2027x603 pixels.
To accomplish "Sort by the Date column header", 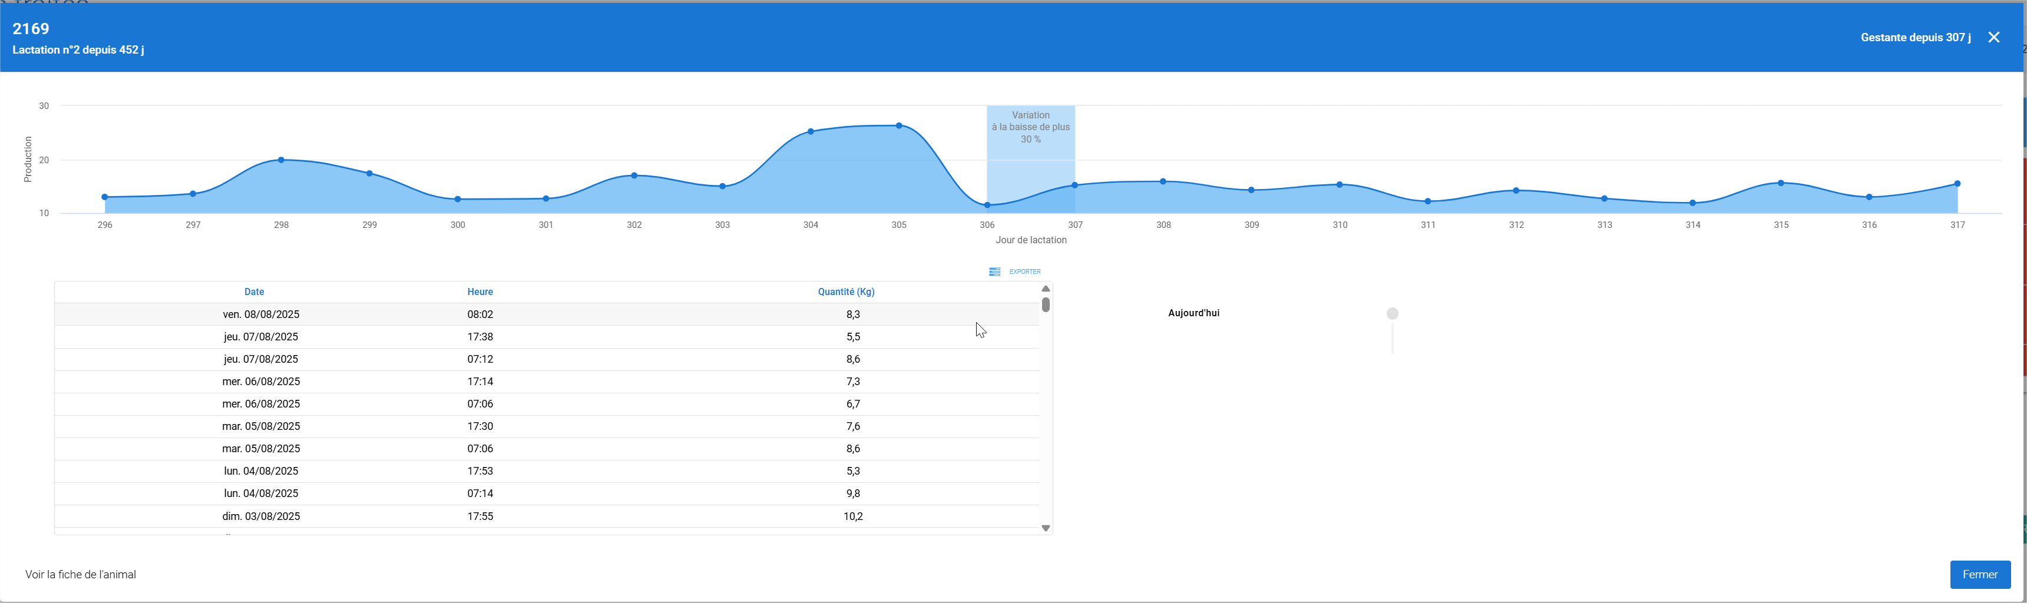I will [x=254, y=291].
